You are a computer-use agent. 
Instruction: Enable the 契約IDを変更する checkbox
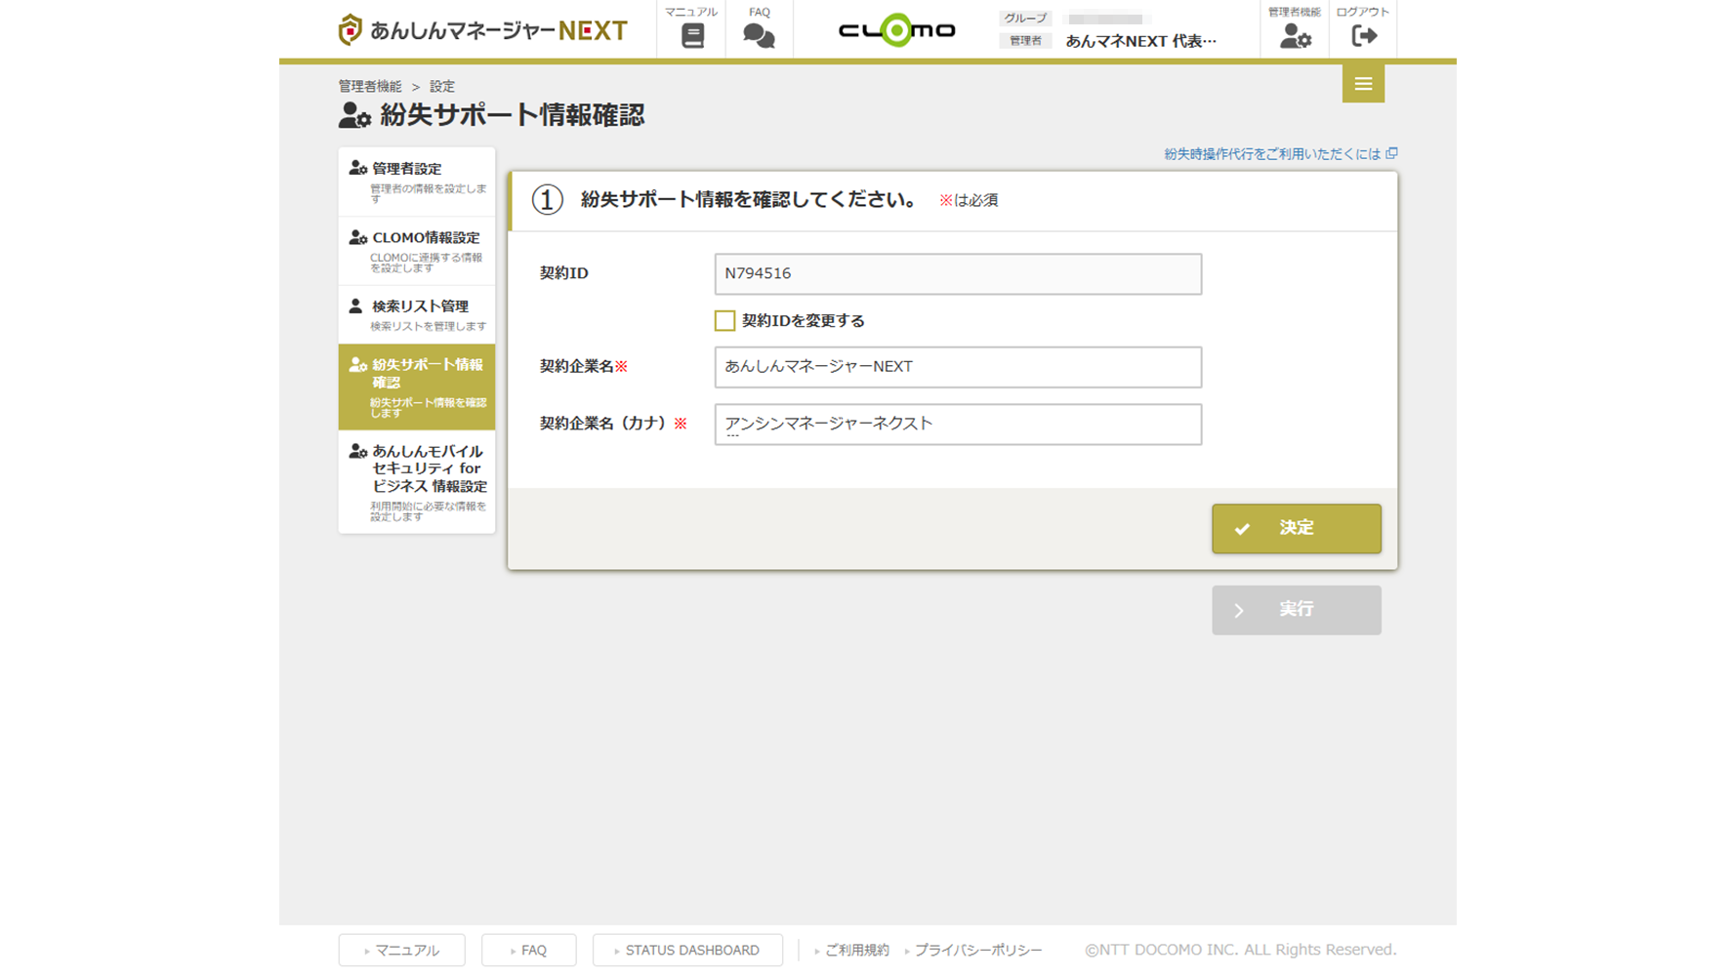tap(724, 321)
